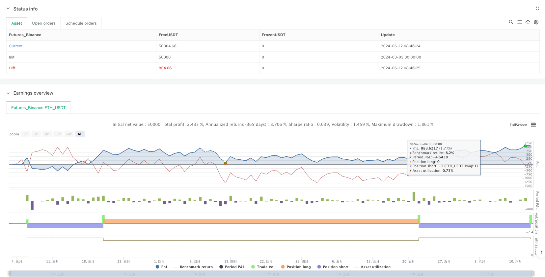Click the cloud download icon
Image resolution: width=545 pixels, height=277 pixels.
click(528, 22)
